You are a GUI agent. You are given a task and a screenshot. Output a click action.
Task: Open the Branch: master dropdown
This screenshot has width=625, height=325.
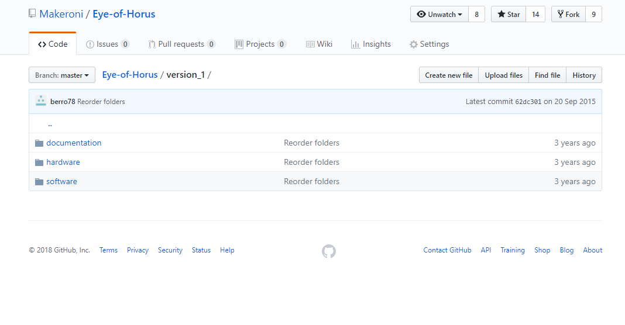[62, 75]
